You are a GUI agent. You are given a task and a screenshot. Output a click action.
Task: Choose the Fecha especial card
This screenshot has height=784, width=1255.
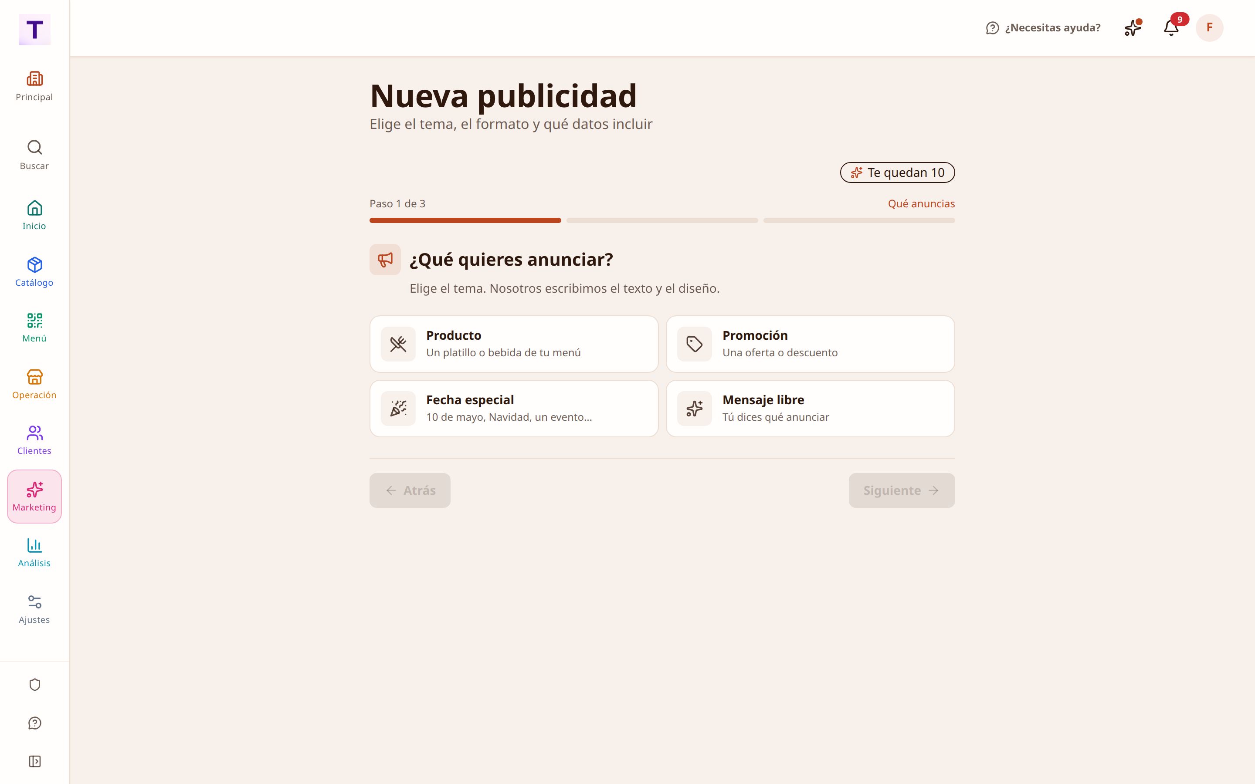point(514,409)
